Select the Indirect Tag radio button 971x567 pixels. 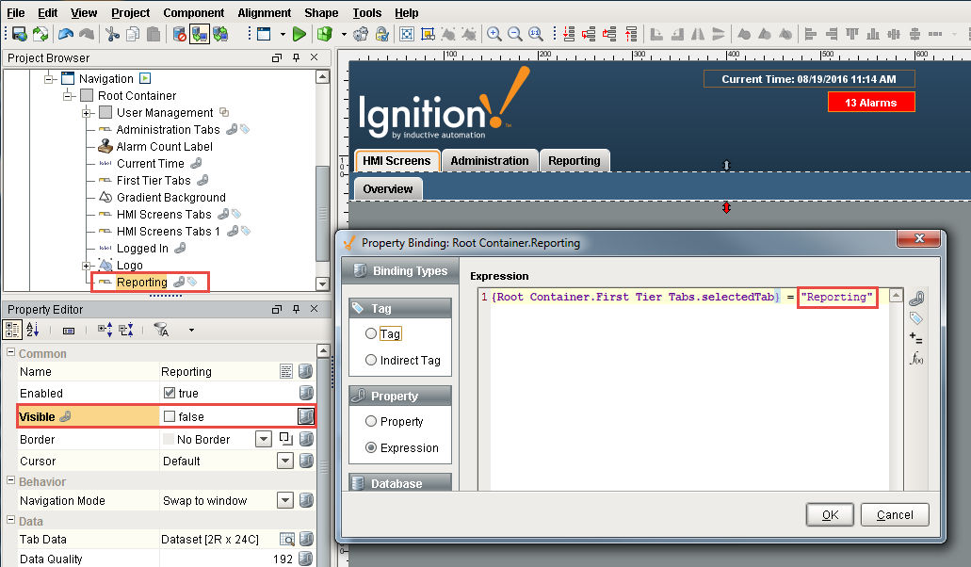pyautogui.click(x=371, y=360)
